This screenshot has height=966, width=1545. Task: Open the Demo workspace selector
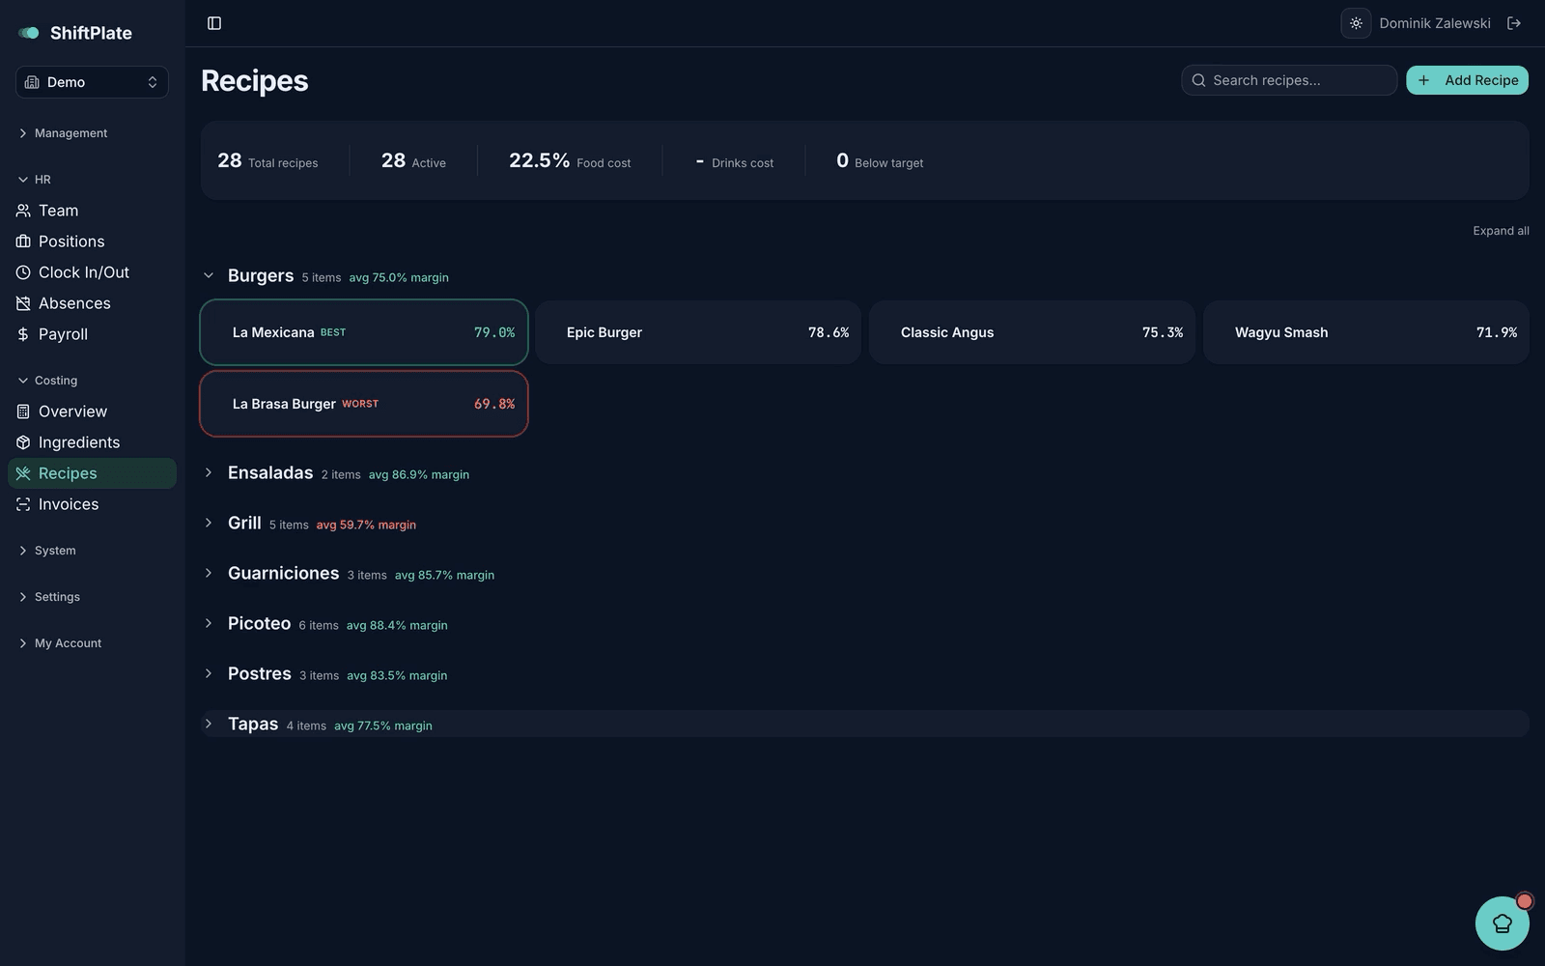coord(92,82)
